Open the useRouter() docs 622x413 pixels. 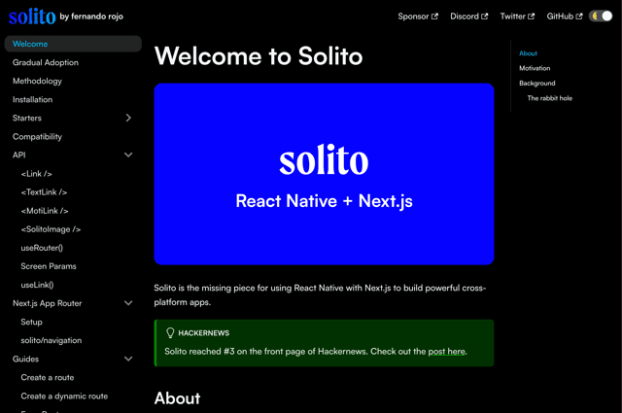42,248
